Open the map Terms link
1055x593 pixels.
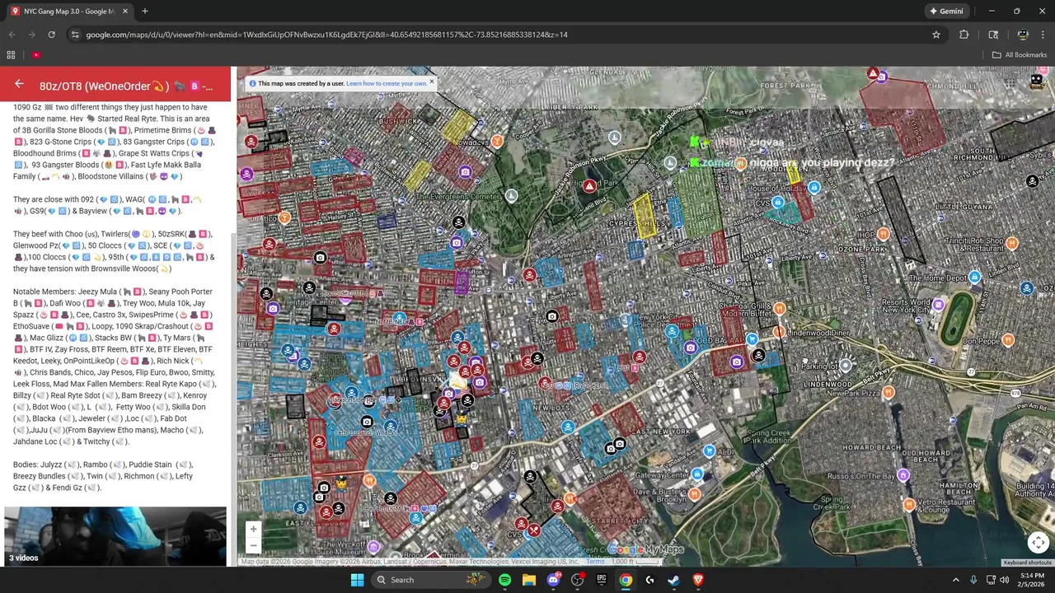coord(595,562)
